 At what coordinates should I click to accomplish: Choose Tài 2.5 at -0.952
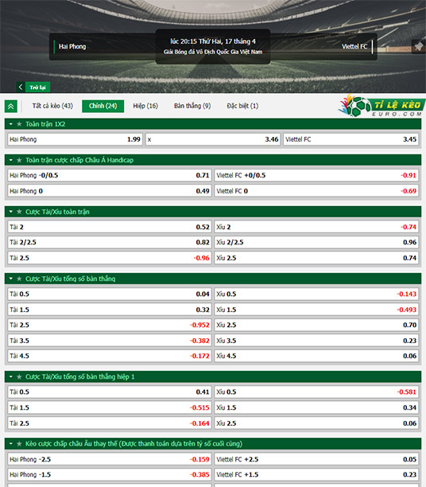click(x=110, y=325)
